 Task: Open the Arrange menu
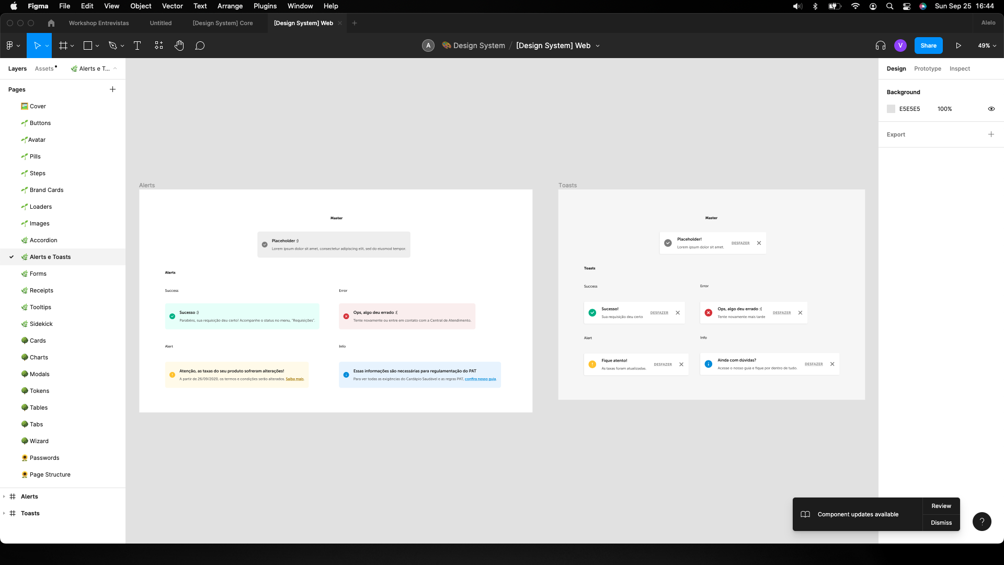pos(230,6)
